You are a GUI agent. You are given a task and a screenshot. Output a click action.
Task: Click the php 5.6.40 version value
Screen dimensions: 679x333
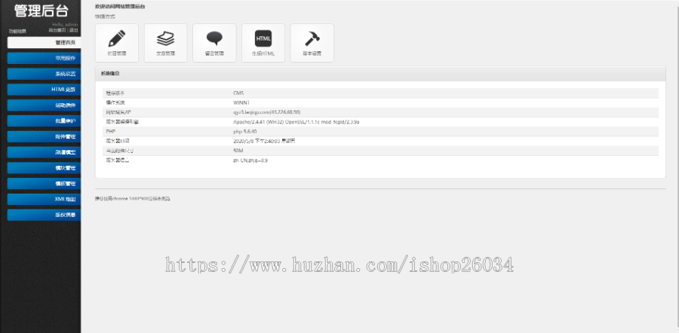pos(244,132)
